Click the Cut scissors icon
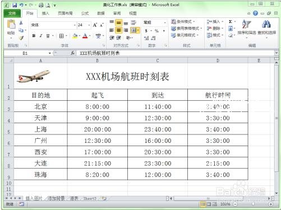Screen dimensions: 281x210 (x=21, y=23)
